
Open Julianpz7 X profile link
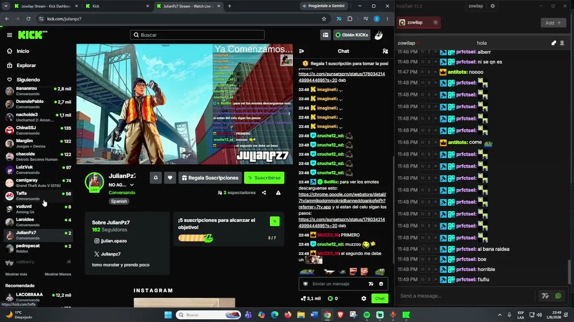[x=107, y=254]
